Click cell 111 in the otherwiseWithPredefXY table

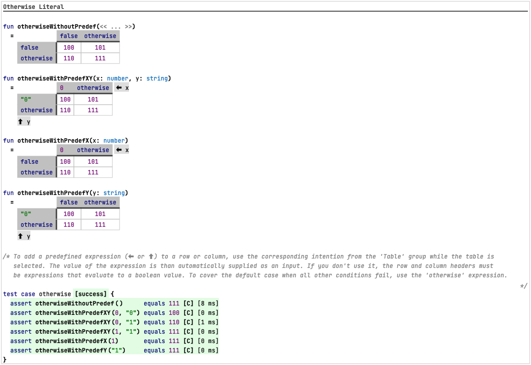pos(93,110)
